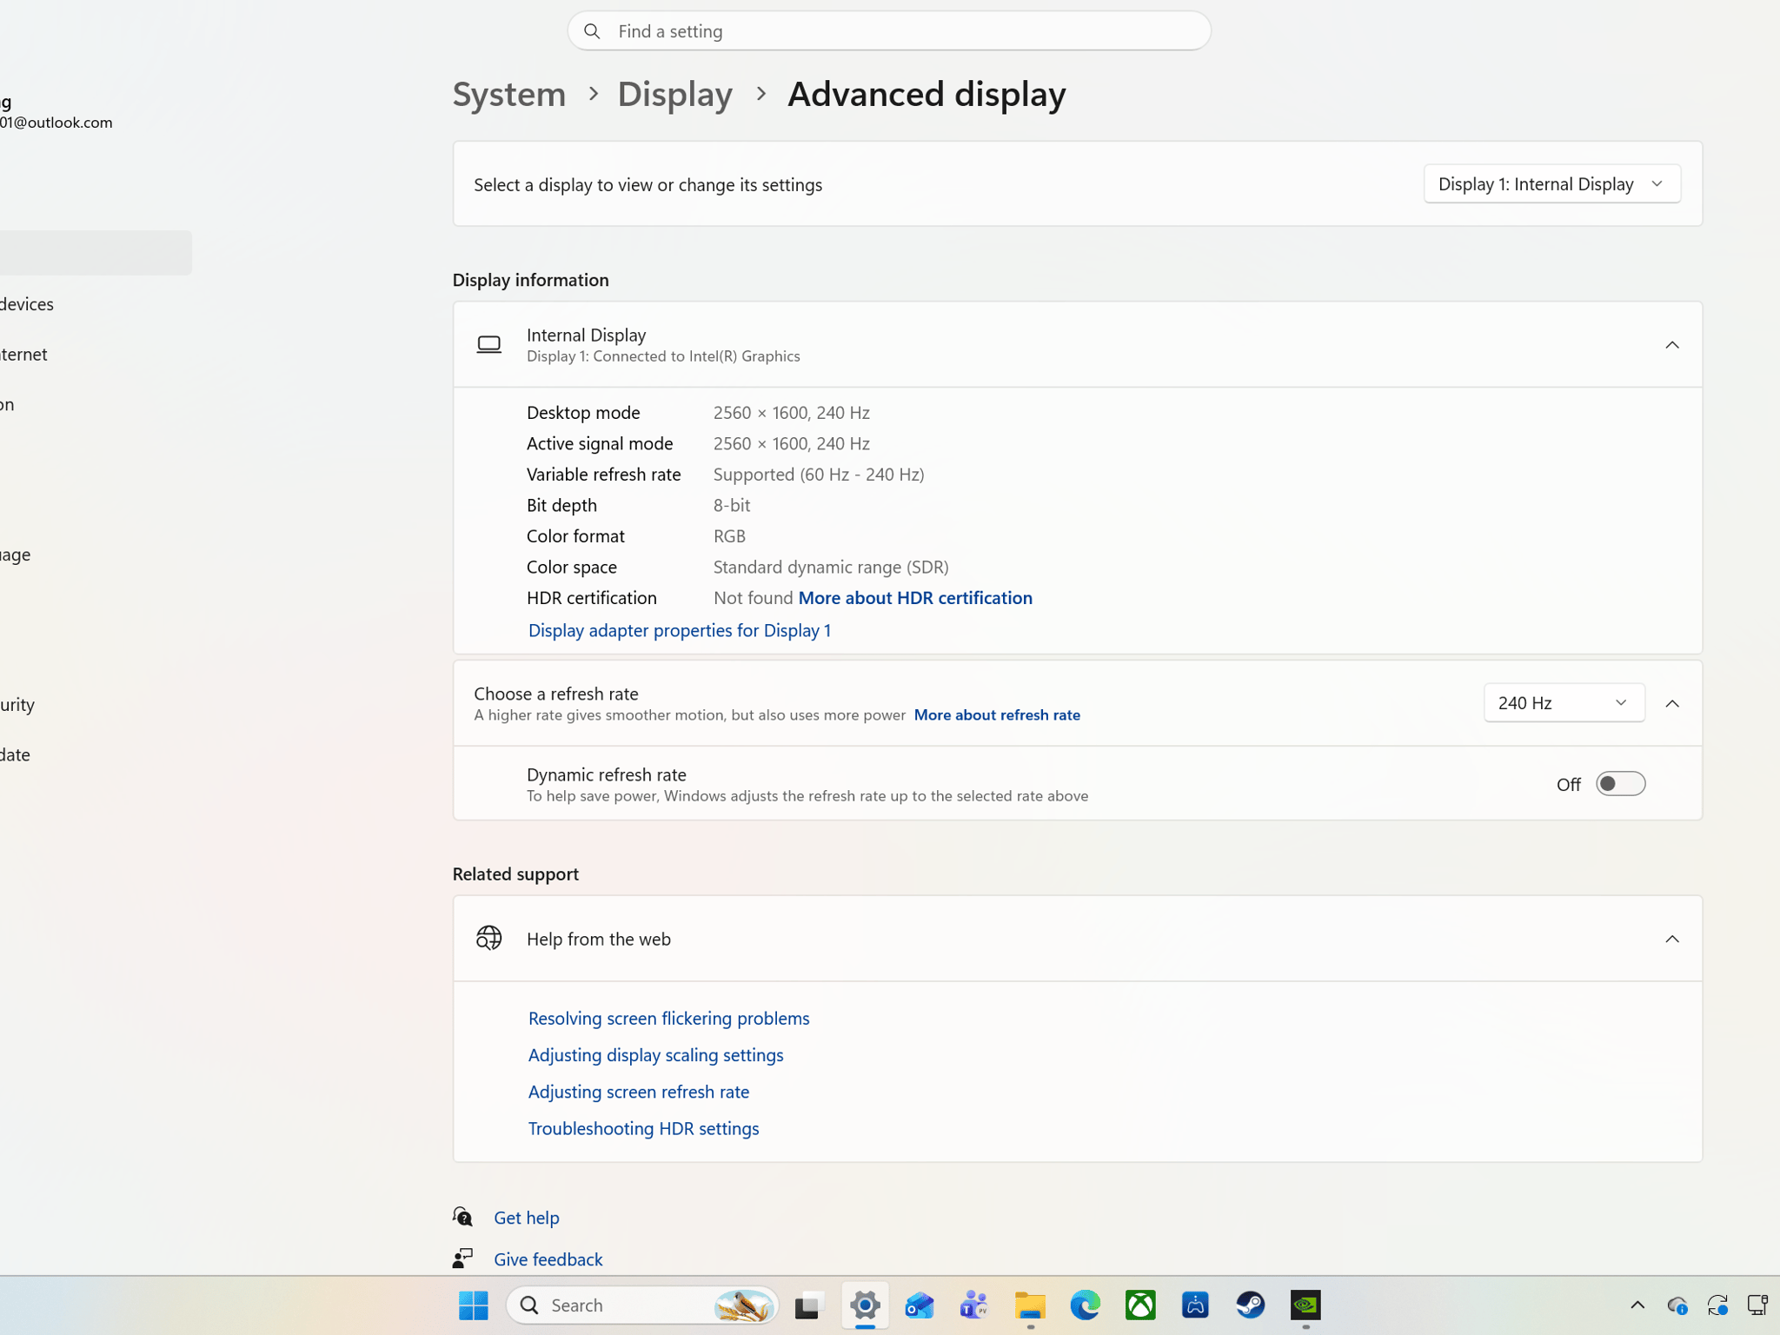Image resolution: width=1780 pixels, height=1335 pixels.
Task: Click the sync update tray icon
Action: [x=1717, y=1305]
